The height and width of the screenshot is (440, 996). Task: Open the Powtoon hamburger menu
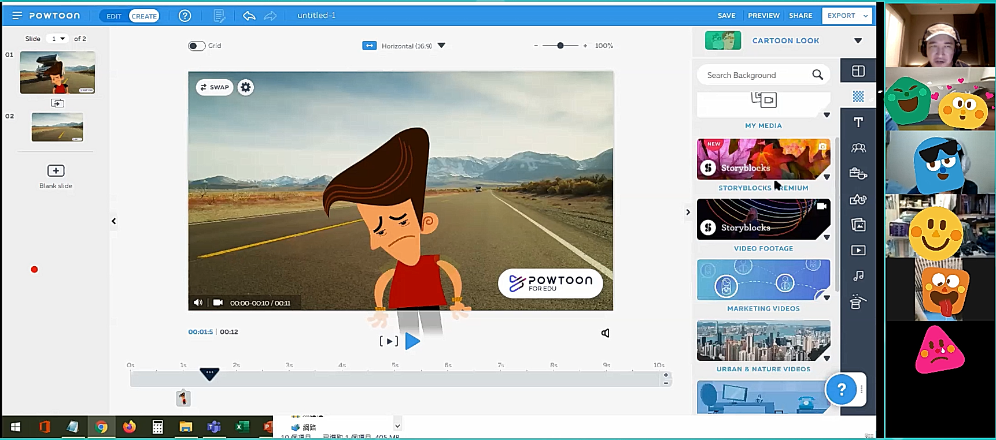pyautogui.click(x=17, y=16)
